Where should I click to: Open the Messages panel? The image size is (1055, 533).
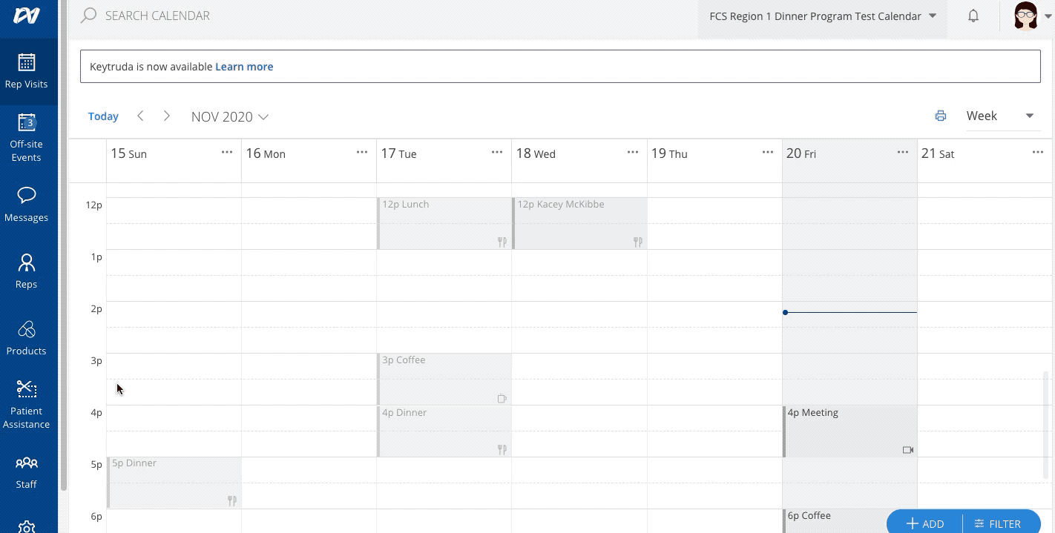click(x=27, y=202)
